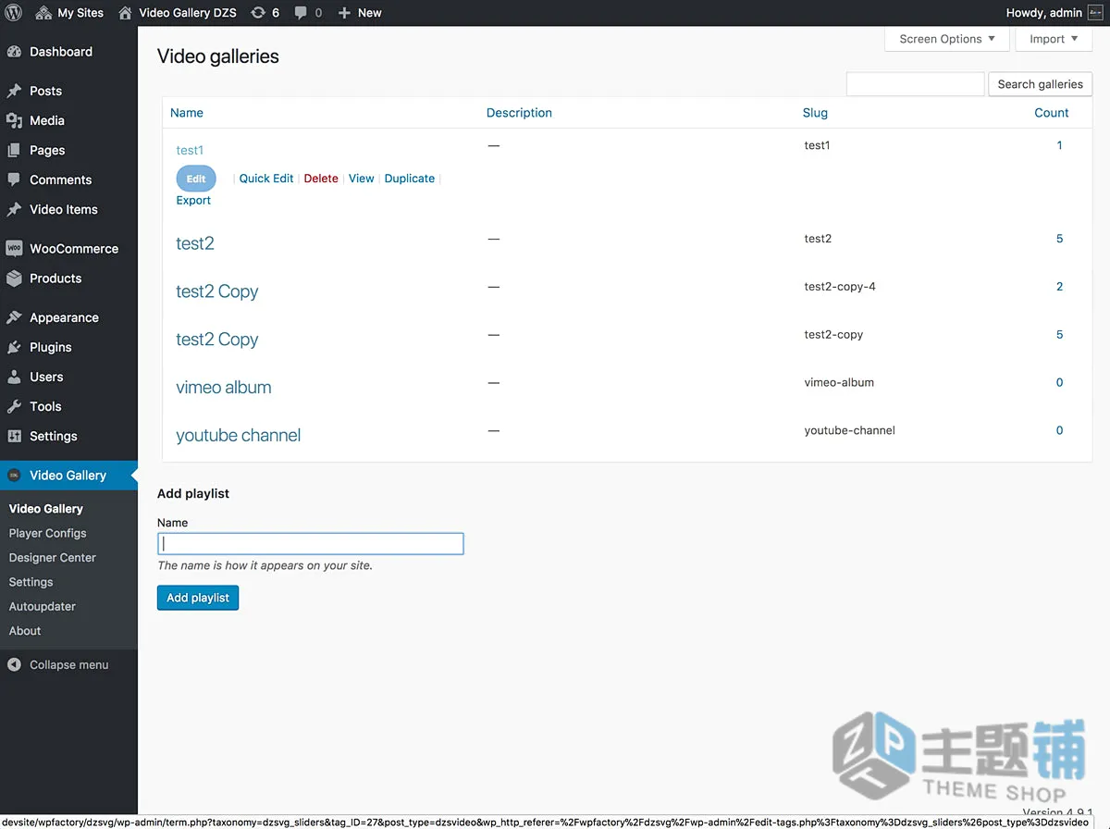Duplicate the test1 gallery

tap(410, 179)
